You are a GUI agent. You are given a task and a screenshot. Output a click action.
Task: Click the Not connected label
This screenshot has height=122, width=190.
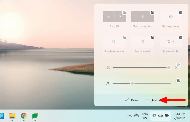pyautogui.click(x=142, y=26)
